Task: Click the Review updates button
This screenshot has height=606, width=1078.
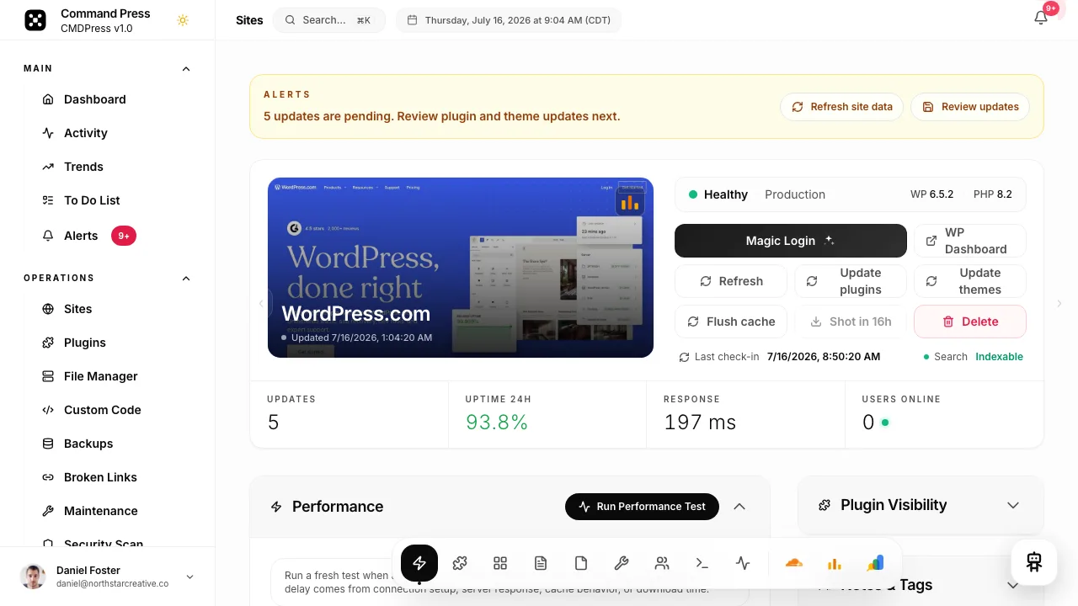Action: pyautogui.click(x=970, y=107)
